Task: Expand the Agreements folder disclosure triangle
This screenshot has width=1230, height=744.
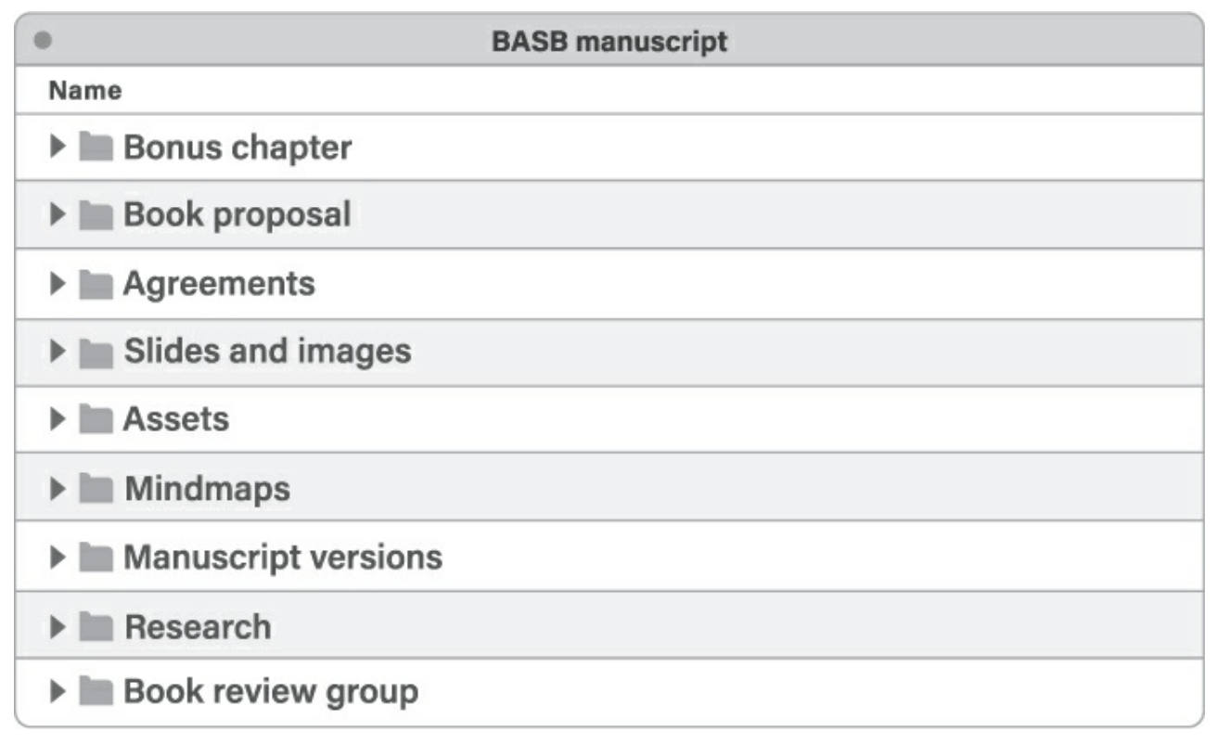Action: 58,284
